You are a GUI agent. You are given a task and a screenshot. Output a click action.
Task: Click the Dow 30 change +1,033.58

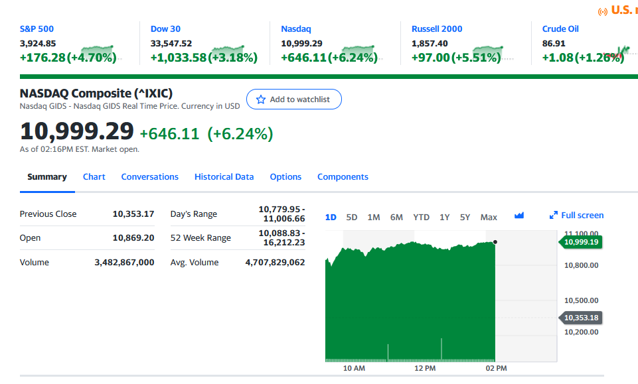click(x=179, y=58)
